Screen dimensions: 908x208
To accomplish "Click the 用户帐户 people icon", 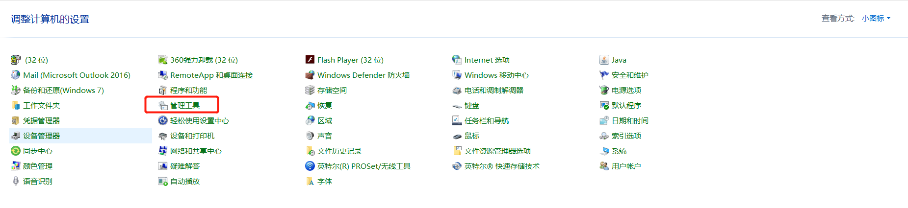I will point(604,166).
